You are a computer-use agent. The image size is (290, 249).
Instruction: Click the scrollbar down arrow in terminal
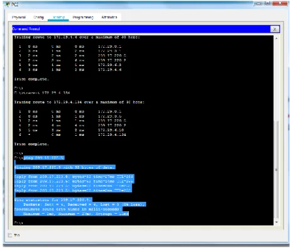pyautogui.click(x=276, y=222)
